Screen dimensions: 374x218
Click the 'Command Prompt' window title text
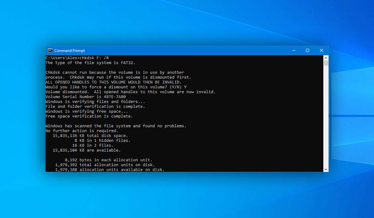tap(70, 50)
